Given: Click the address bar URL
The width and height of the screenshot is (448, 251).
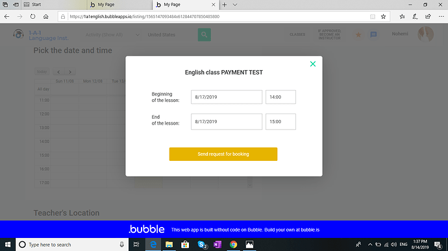Looking at the screenshot, I should pos(145,17).
